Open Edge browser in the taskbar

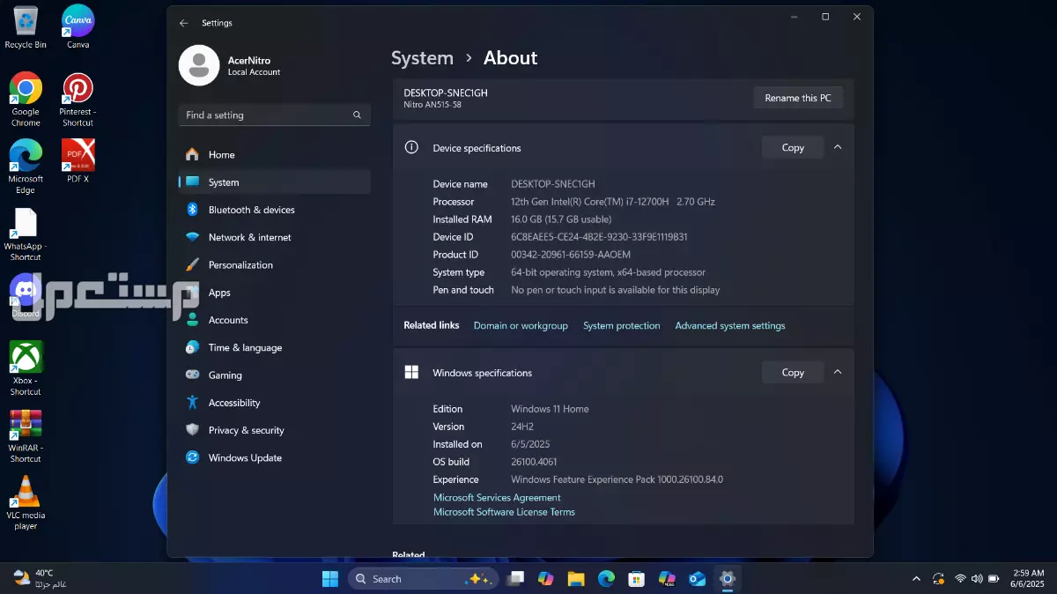tap(606, 579)
